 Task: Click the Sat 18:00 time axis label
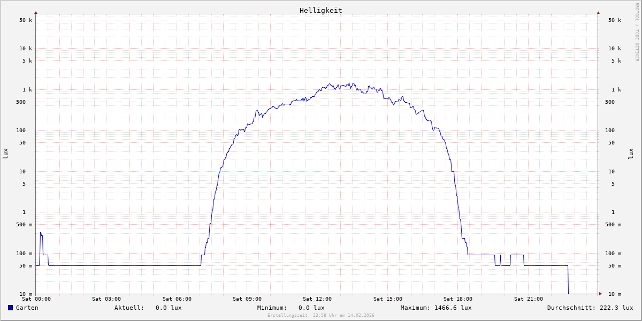(458, 299)
